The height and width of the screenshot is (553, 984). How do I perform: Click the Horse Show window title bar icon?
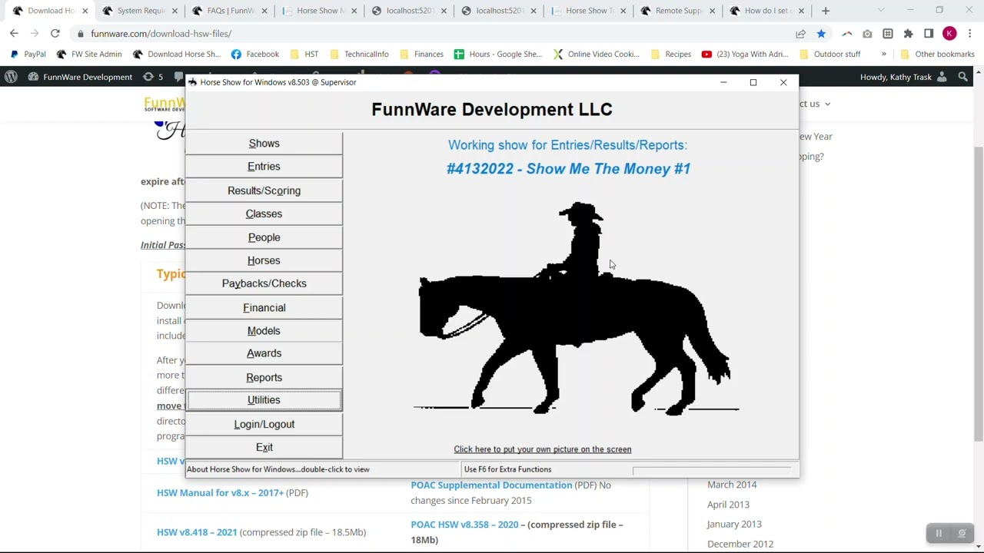[192, 82]
